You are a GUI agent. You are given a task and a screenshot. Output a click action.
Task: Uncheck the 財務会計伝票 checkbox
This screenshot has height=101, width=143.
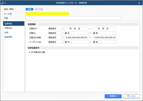pos(32,52)
